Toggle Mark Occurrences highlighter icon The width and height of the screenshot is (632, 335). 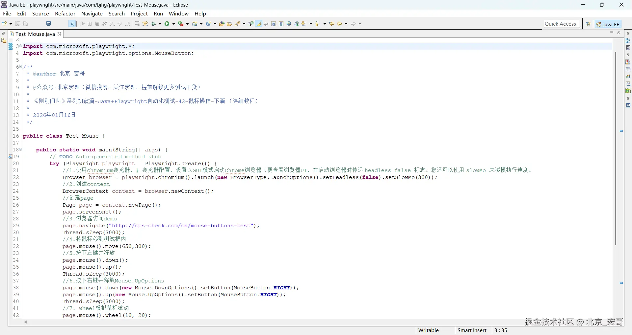[x=259, y=24]
